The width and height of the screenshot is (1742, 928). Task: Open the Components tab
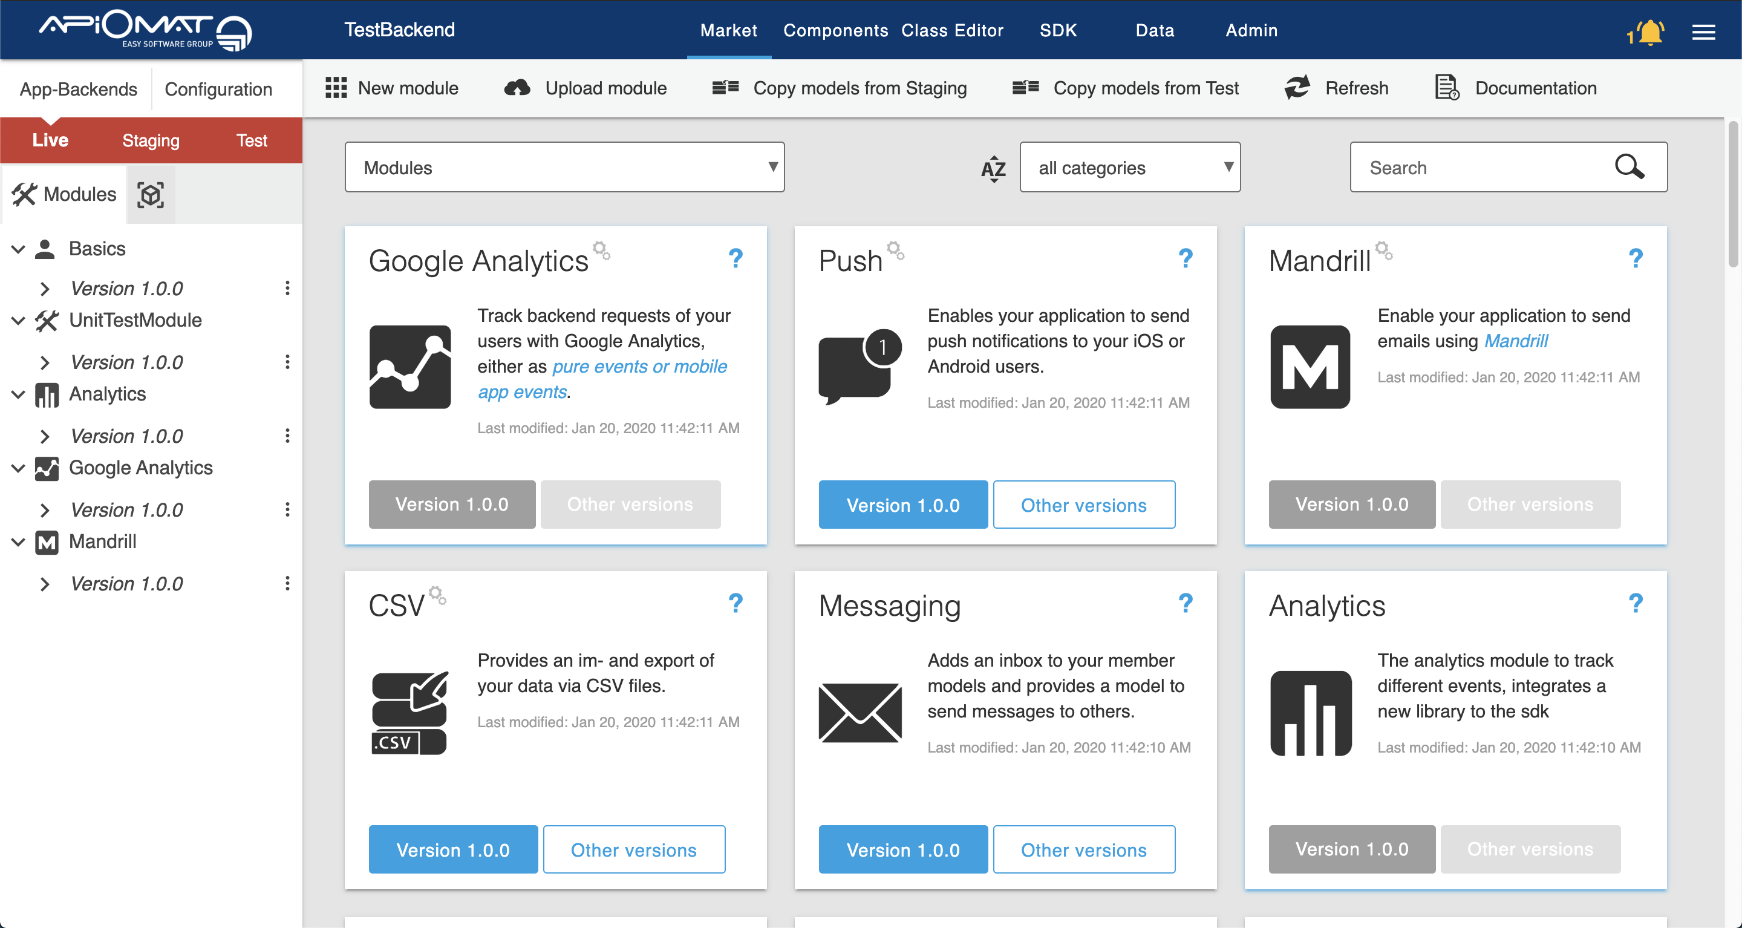pyautogui.click(x=835, y=30)
